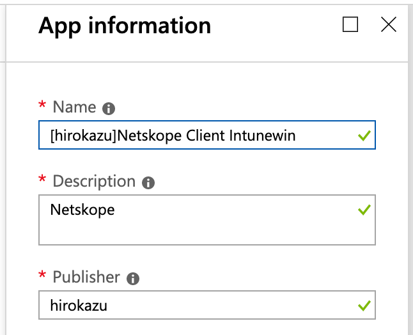Screen dimensions: 413x335
Task: Click the Publisher field label
Action: [86, 277]
